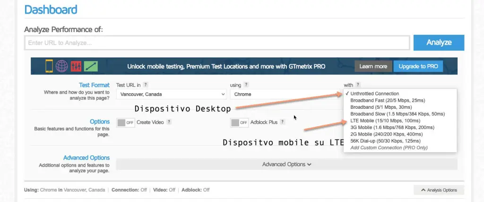
Task: Click the 'Adblock: Off' summary text
Action: pyautogui.click(x=196, y=190)
